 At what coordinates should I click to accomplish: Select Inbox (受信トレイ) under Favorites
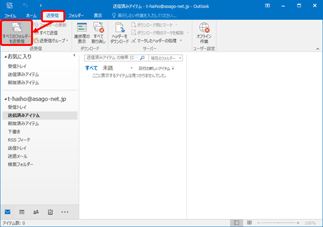pyautogui.click(x=17, y=66)
